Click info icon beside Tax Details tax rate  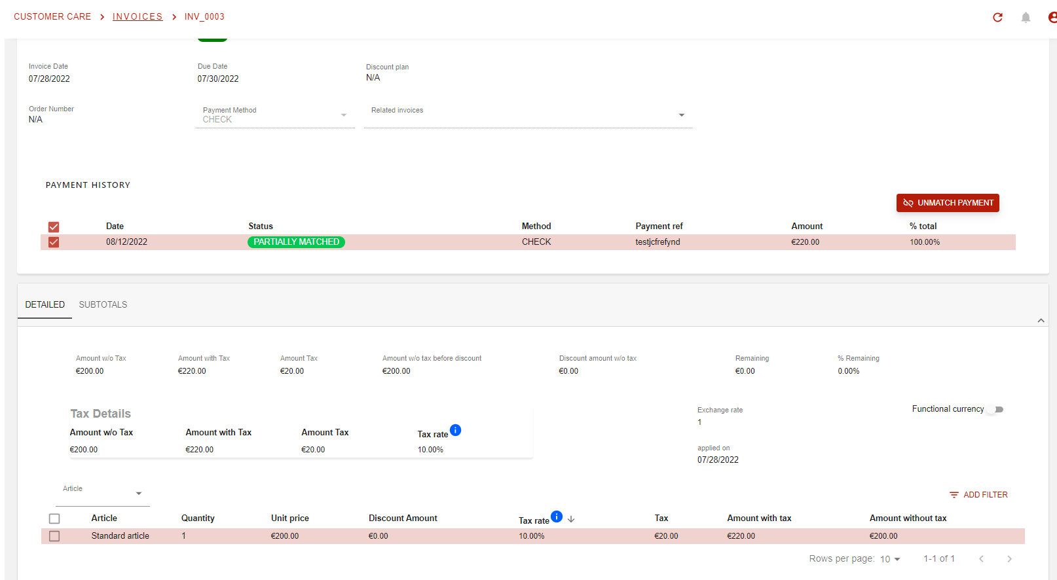[456, 430]
